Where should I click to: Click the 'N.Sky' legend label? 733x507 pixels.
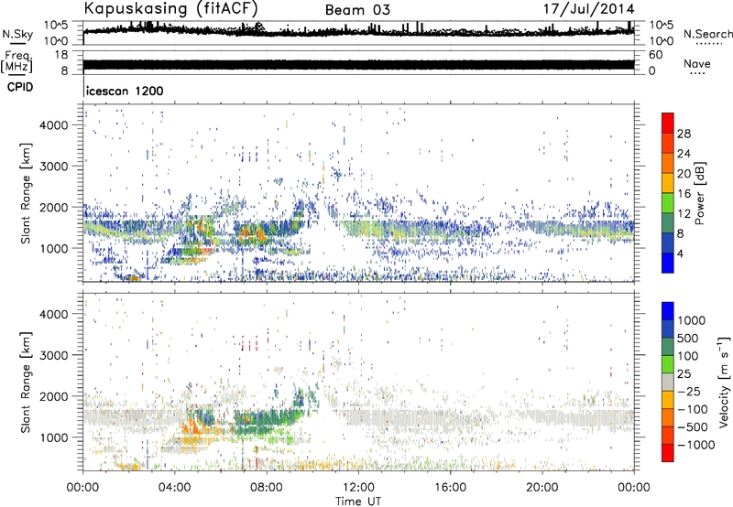(x=17, y=34)
